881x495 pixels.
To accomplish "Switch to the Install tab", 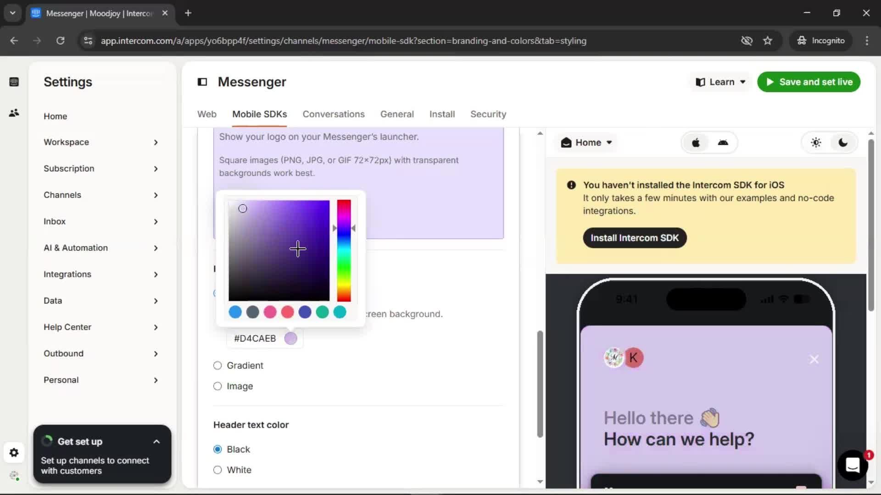I will (442, 114).
